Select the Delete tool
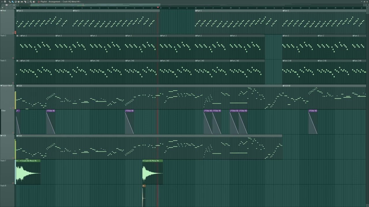Viewport: 369px width, 207px height. 16,2
